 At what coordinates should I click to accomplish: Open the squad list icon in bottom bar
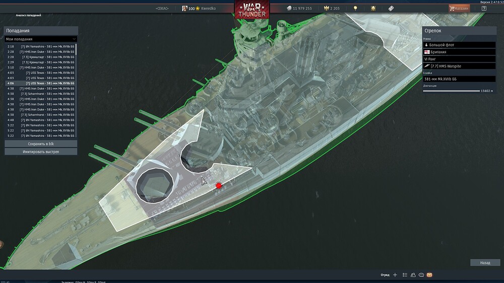click(405, 275)
